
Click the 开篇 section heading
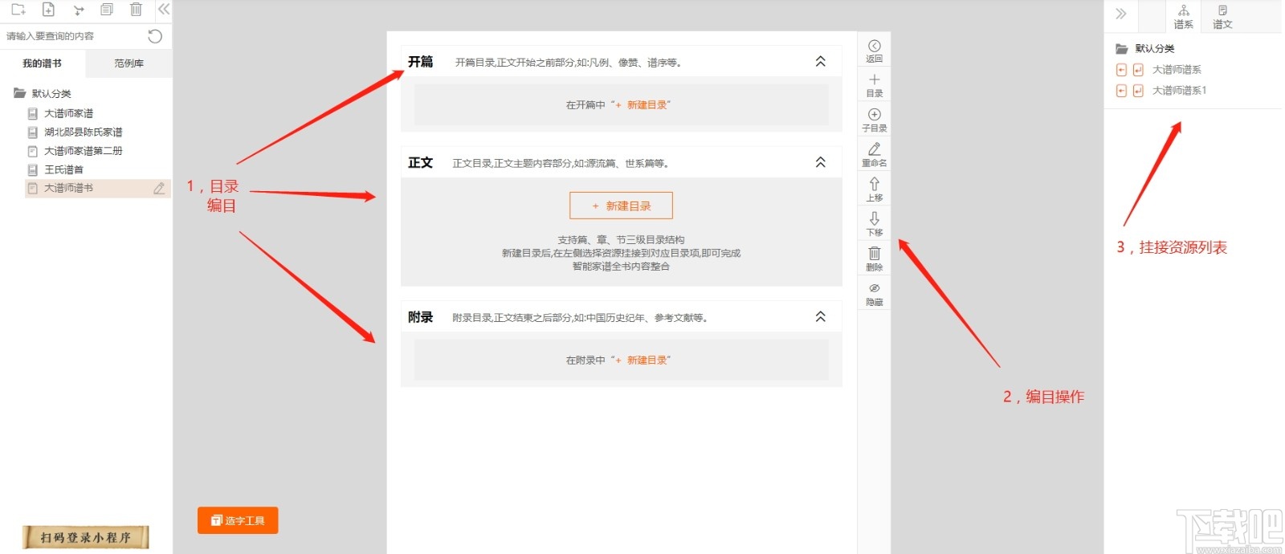tap(420, 62)
